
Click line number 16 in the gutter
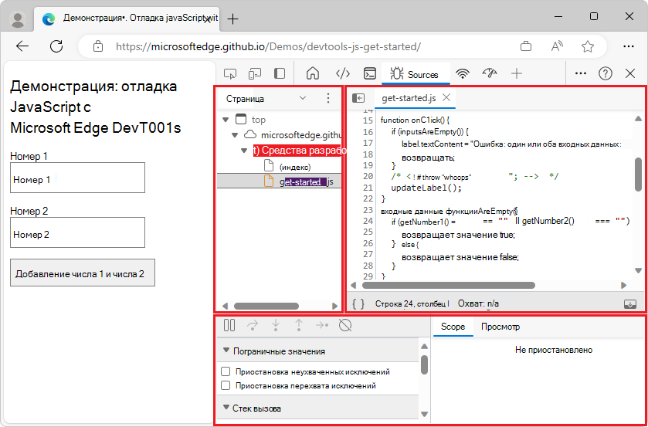(368, 132)
